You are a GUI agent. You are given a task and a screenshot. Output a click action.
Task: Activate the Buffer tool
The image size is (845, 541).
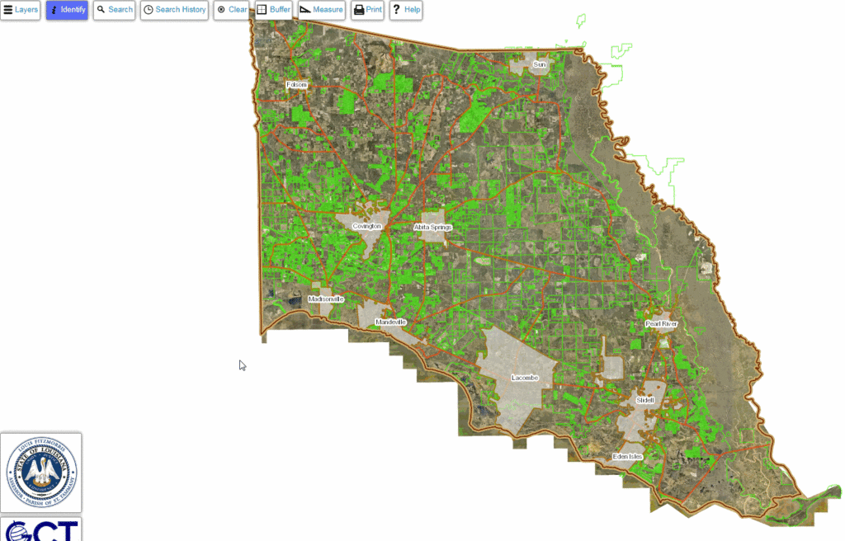tap(272, 9)
